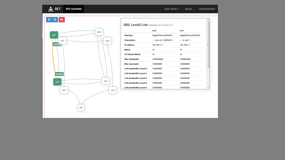Select the xrv4 node linked to DR
This screenshot has height=160, width=285.
[113, 90]
